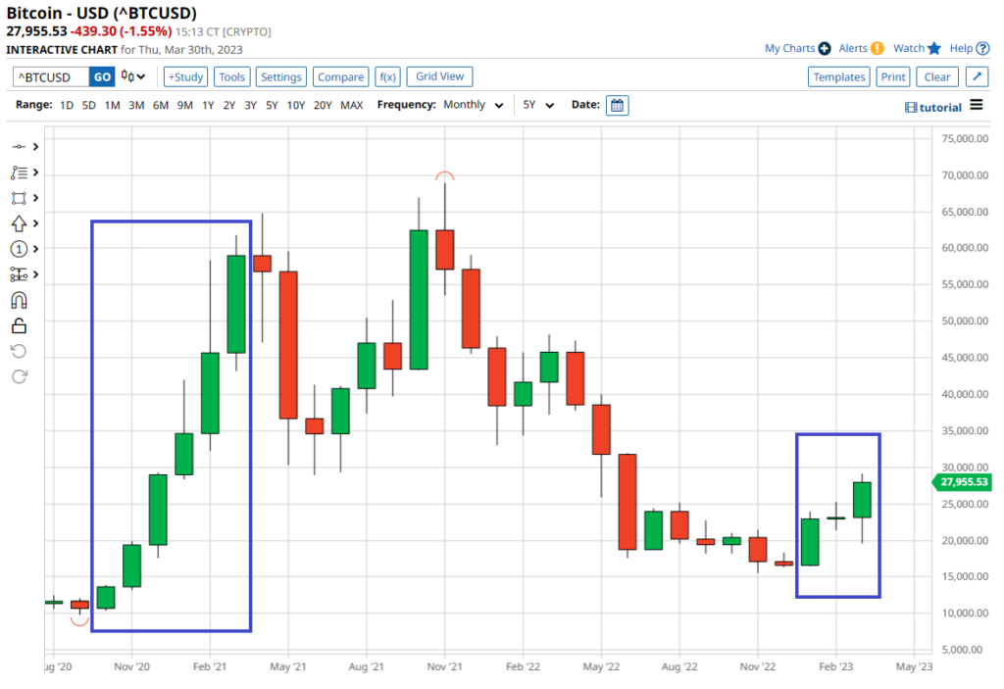Select the MAX range
The width and height of the screenshot is (1004, 689).
coord(352,105)
